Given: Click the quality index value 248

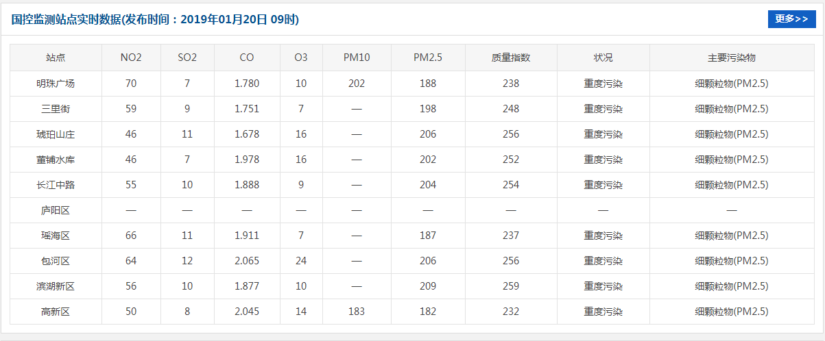Looking at the screenshot, I should pyautogui.click(x=511, y=109).
